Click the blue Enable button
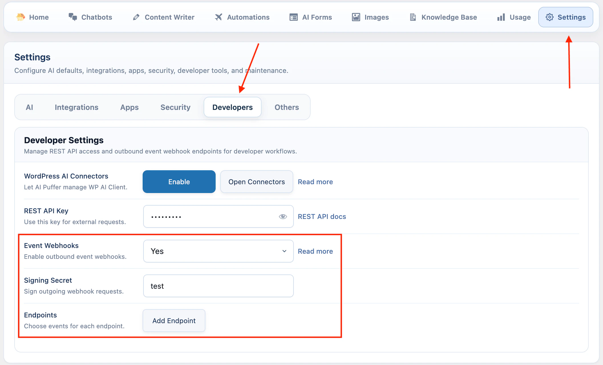Image resolution: width=603 pixels, height=365 pixels. pos(179,182)
